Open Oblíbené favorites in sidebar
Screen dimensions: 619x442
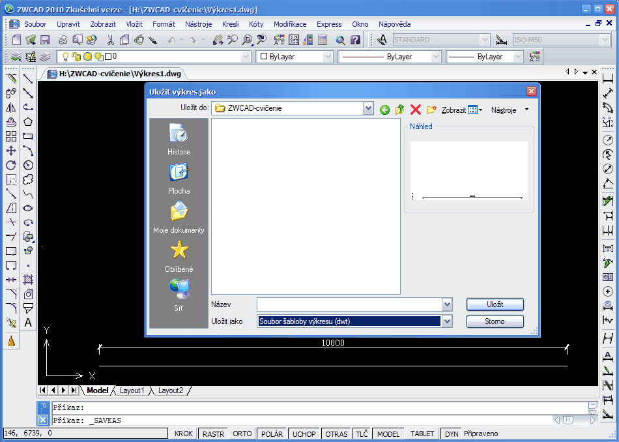(179, 257)
